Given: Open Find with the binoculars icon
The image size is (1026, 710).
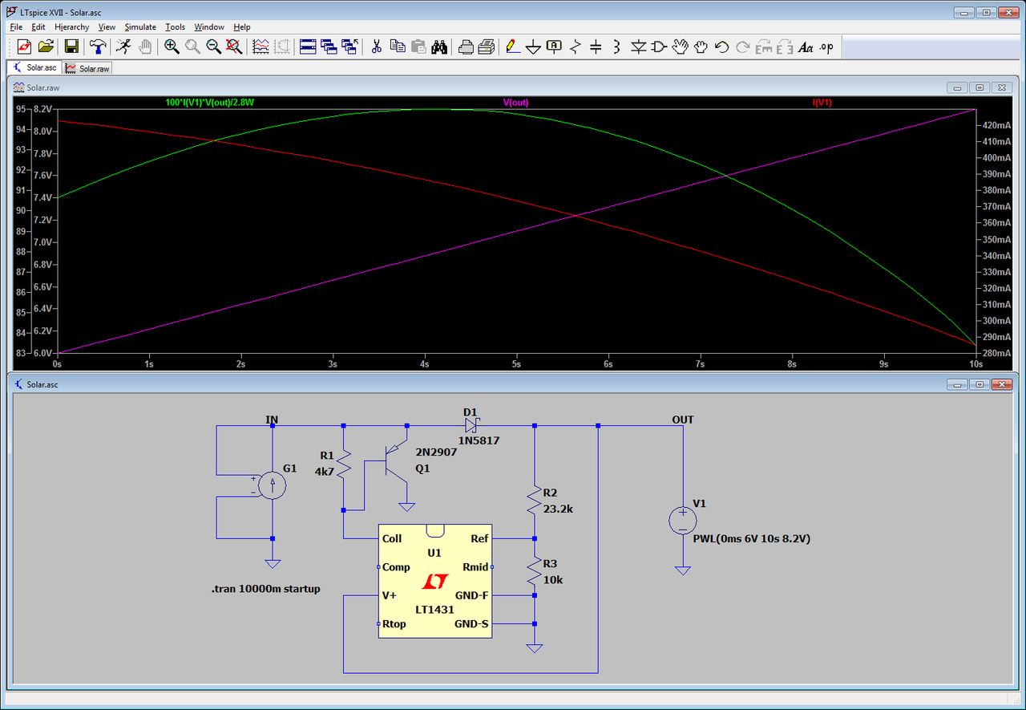Looking at the screenshot, I should point(438,47).
